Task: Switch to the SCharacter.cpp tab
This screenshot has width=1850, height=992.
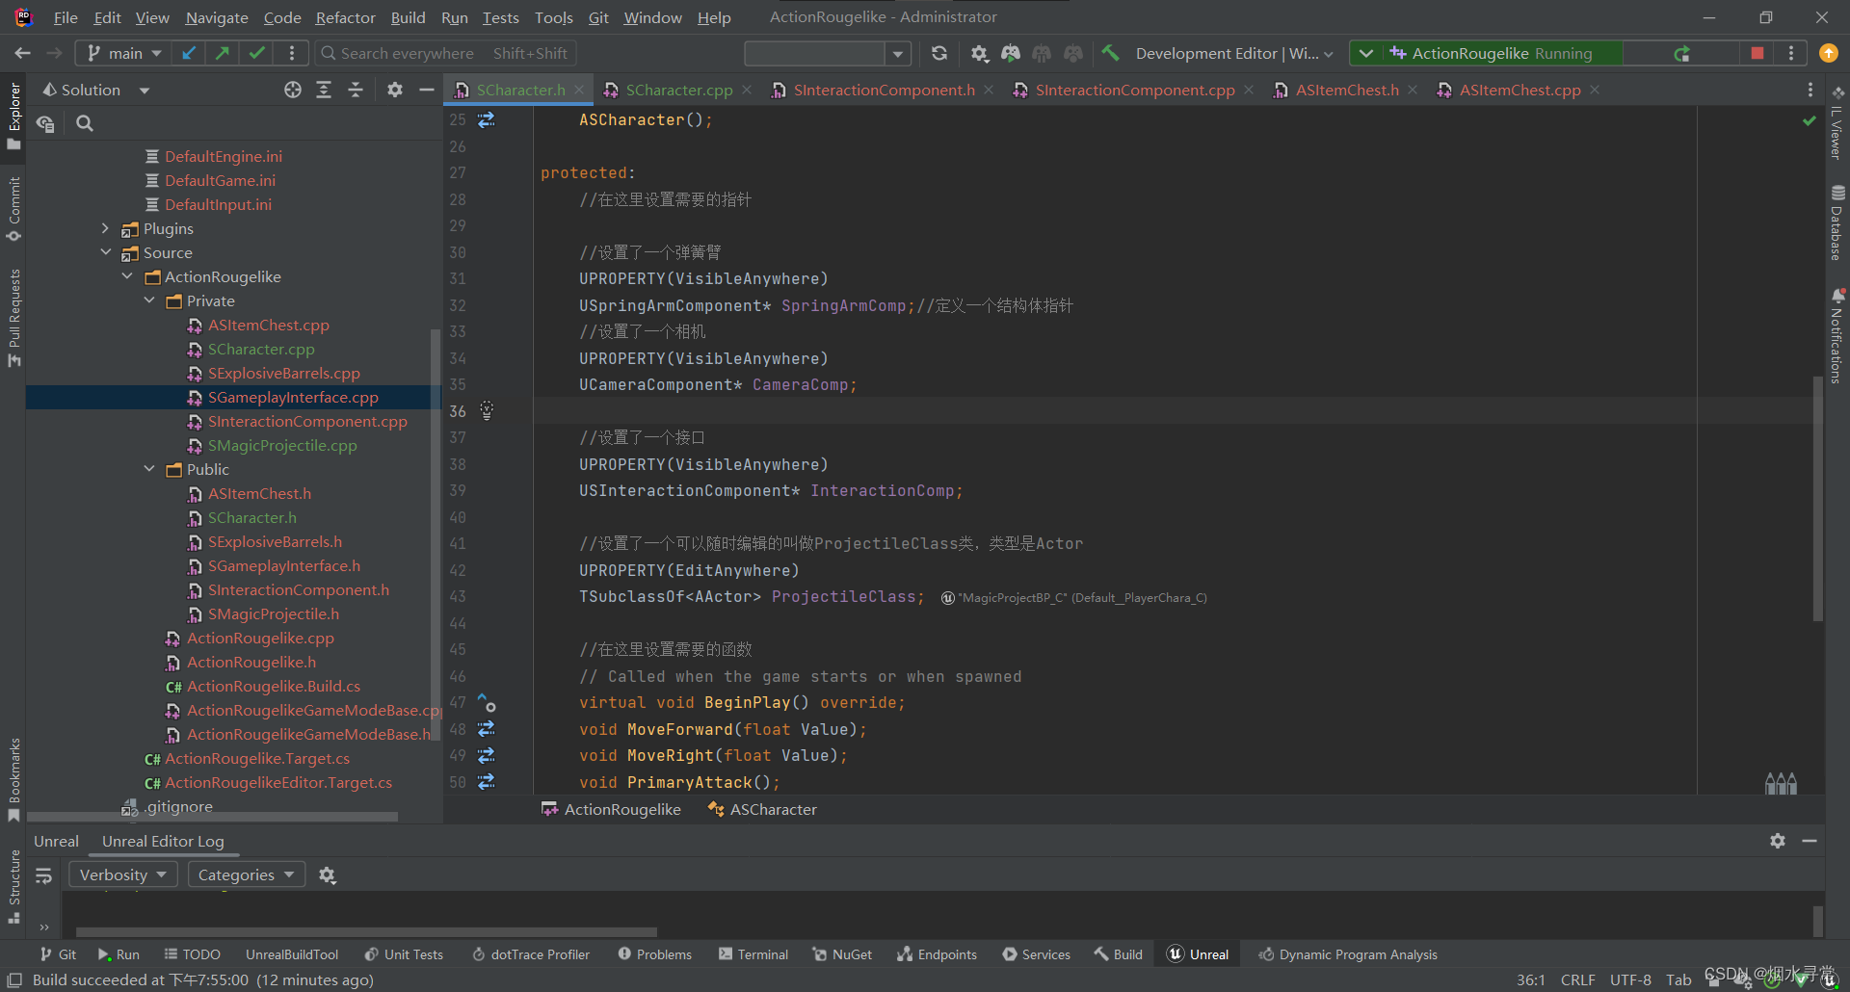Action: (678, 90)
